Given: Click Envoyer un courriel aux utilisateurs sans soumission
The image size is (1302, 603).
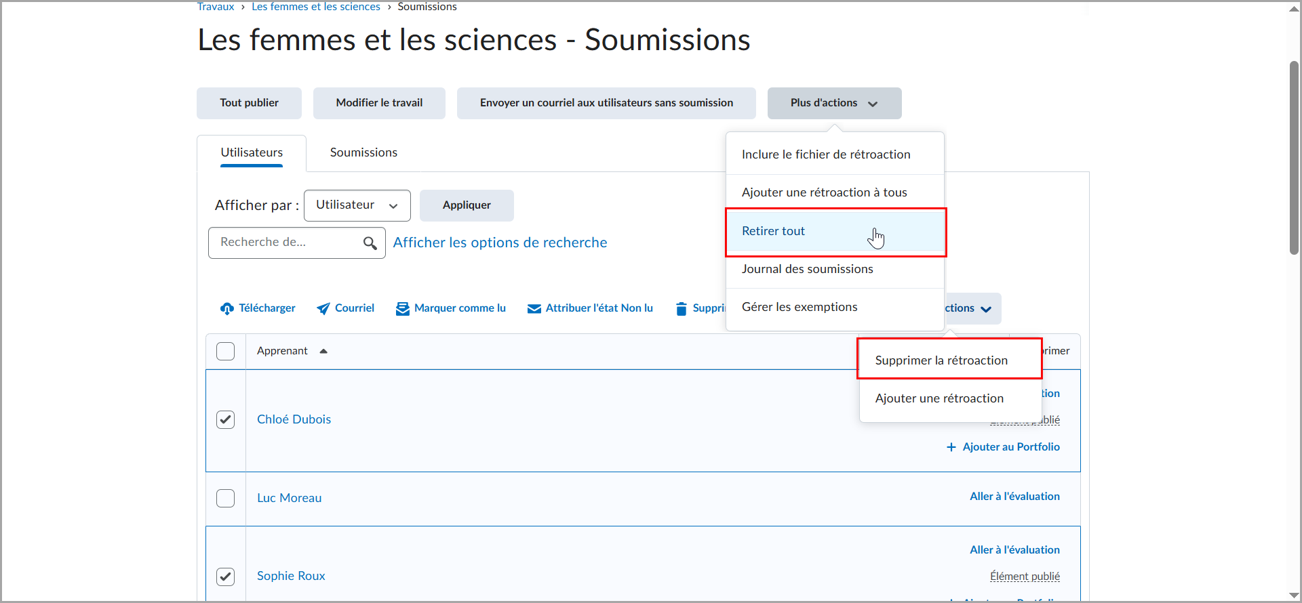Looking at the screenshot, I should pos(606,103).
